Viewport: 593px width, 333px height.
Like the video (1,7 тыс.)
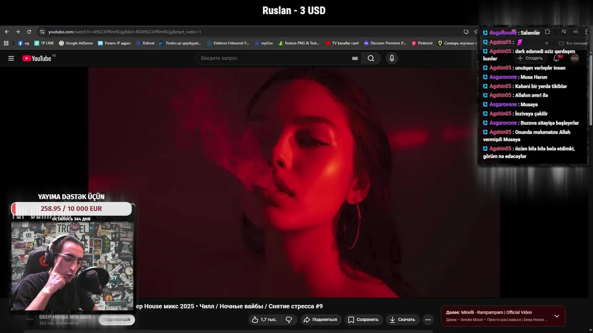tap(264, 320)
